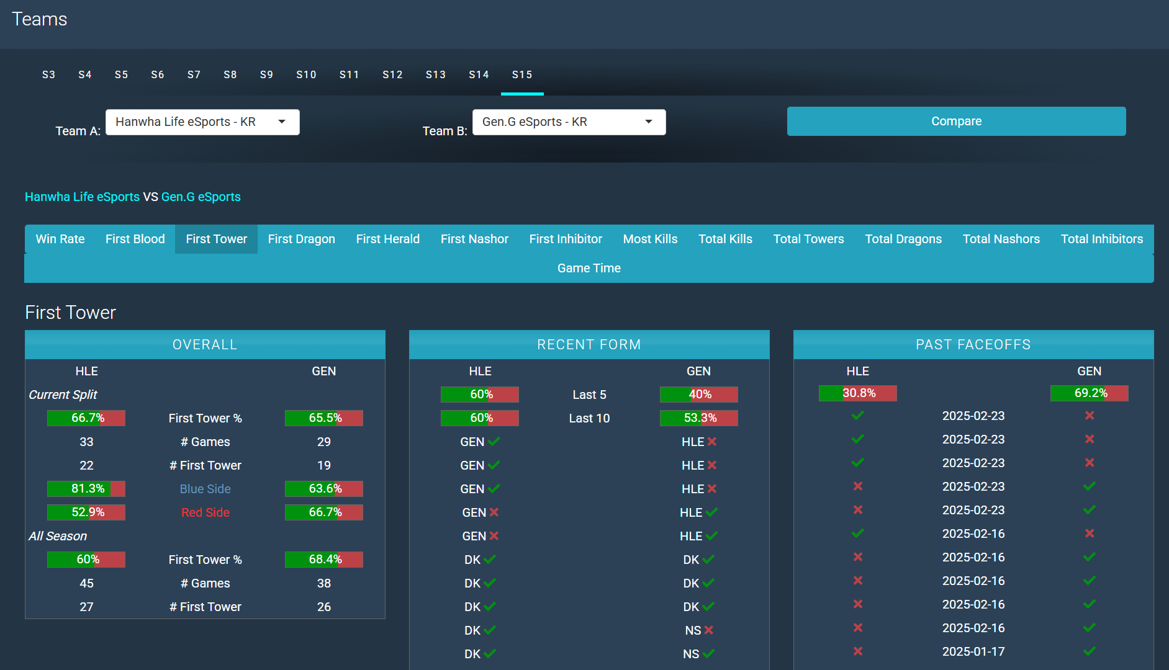Click HLE blue side 81.3% bar

86,489
